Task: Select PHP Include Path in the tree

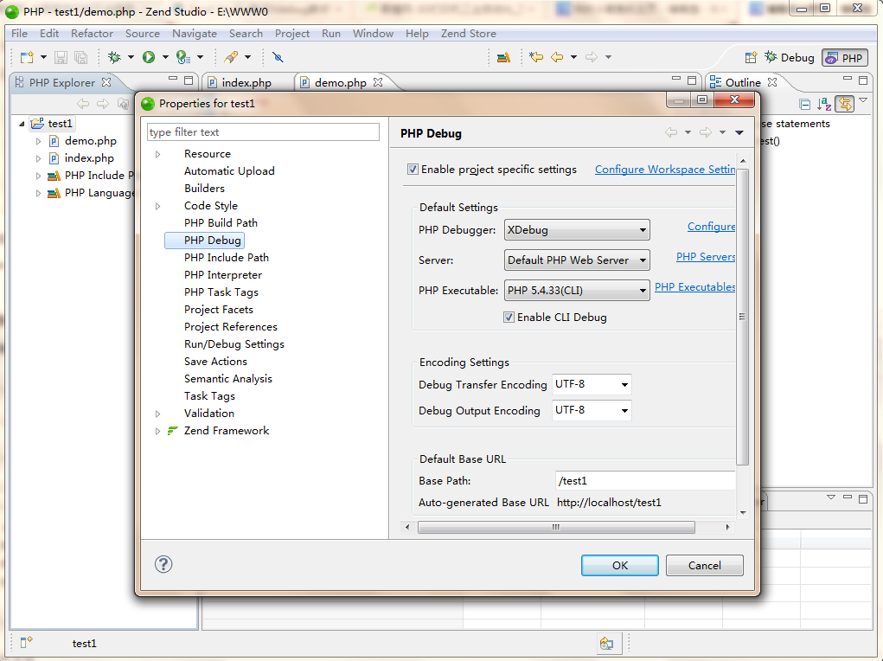Action: coord(227,258)
